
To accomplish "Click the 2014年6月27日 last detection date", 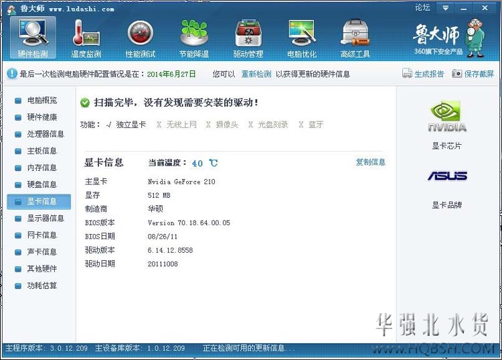I will pyautogui.click(x=171, y=74).
